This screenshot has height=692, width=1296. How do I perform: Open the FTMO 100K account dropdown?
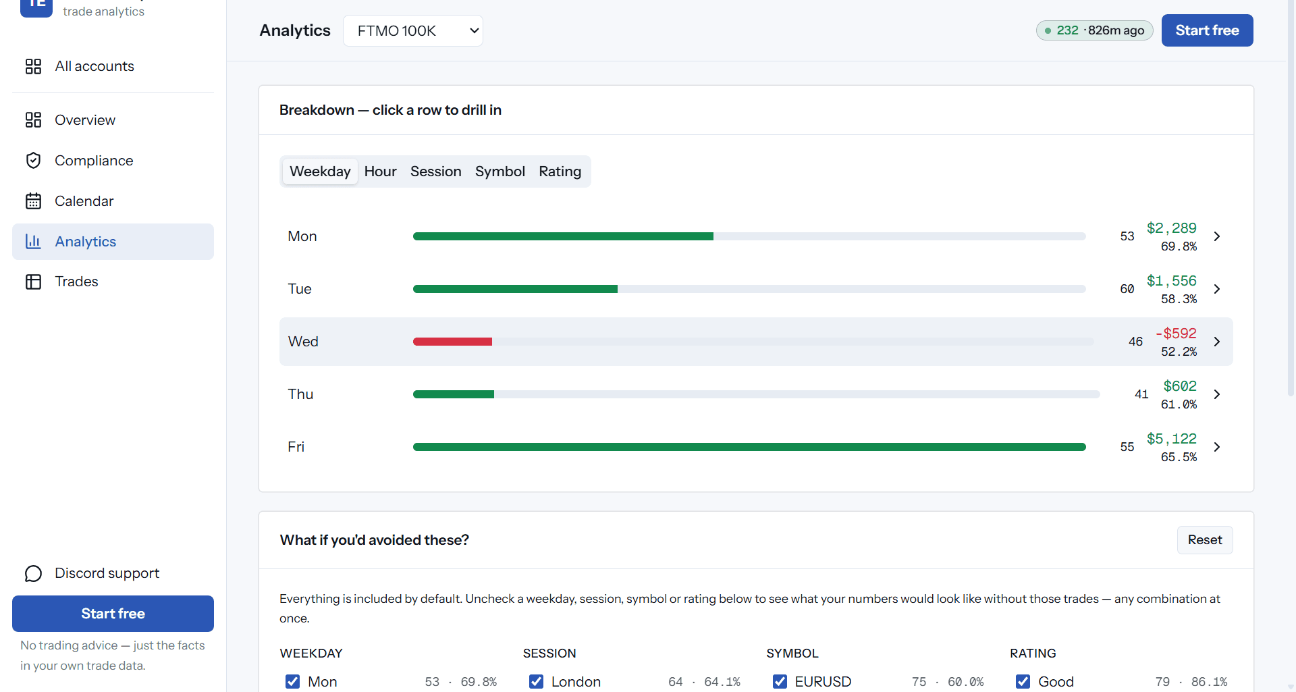click(413, 30)
